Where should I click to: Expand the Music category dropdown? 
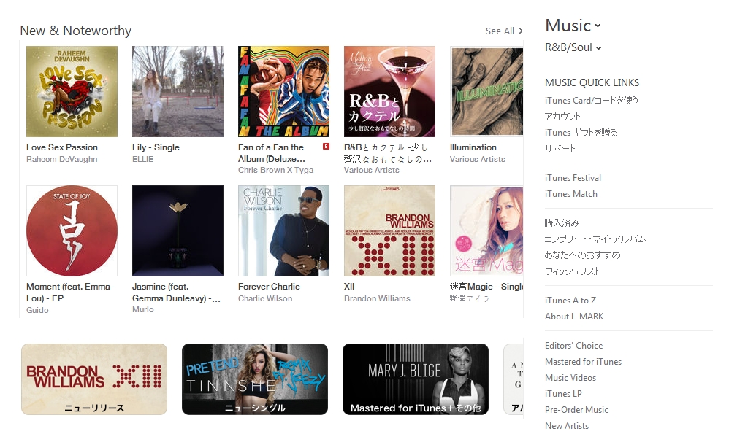[573, 26]
